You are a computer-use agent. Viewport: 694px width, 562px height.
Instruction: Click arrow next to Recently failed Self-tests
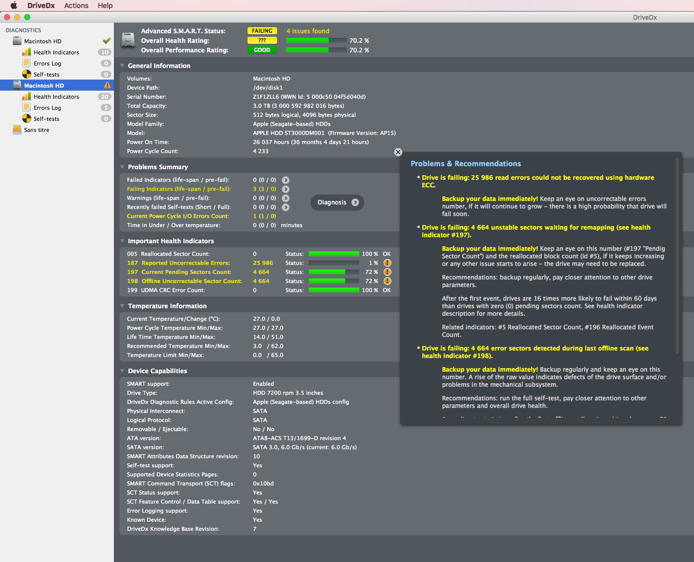click(286, 207)
